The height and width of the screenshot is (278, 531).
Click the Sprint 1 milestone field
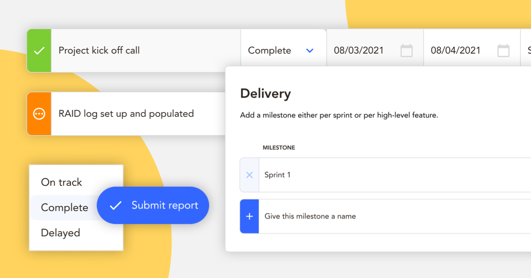(x=395, y=175)
